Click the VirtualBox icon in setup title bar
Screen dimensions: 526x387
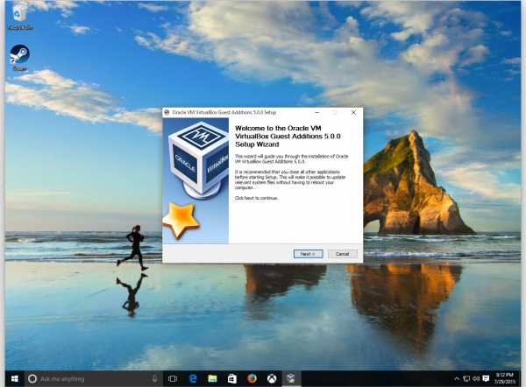(167, 112)
